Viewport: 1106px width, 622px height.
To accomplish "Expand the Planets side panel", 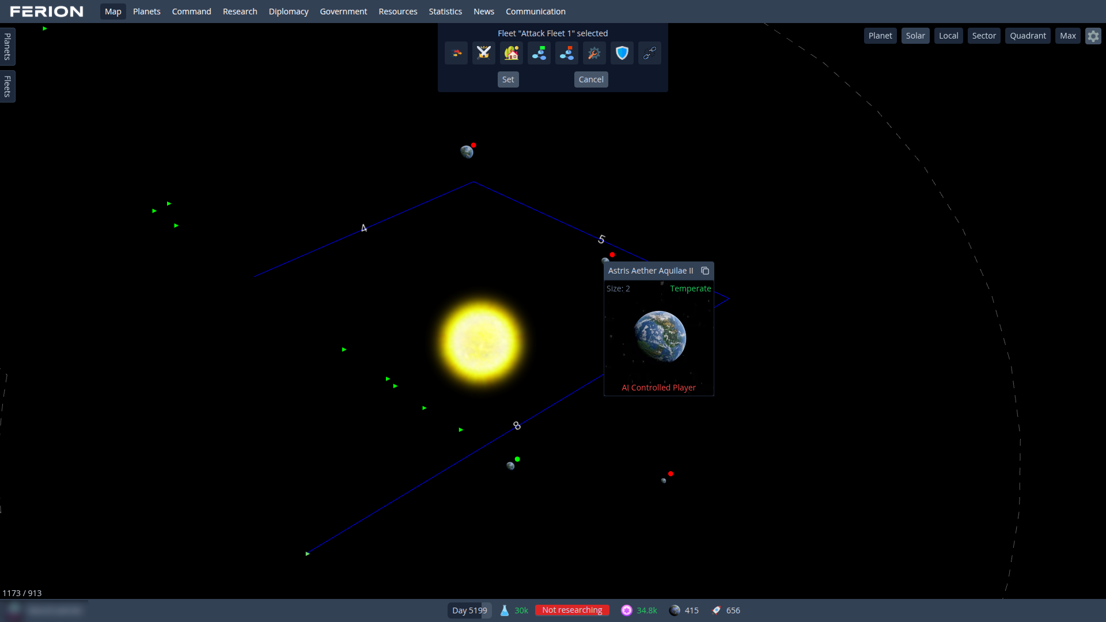I will coord(7,47).
